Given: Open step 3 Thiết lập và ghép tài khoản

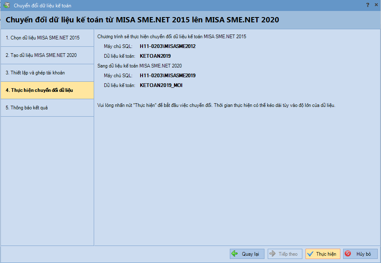Looking at the screenshot, I should click(x=47, y=73).
